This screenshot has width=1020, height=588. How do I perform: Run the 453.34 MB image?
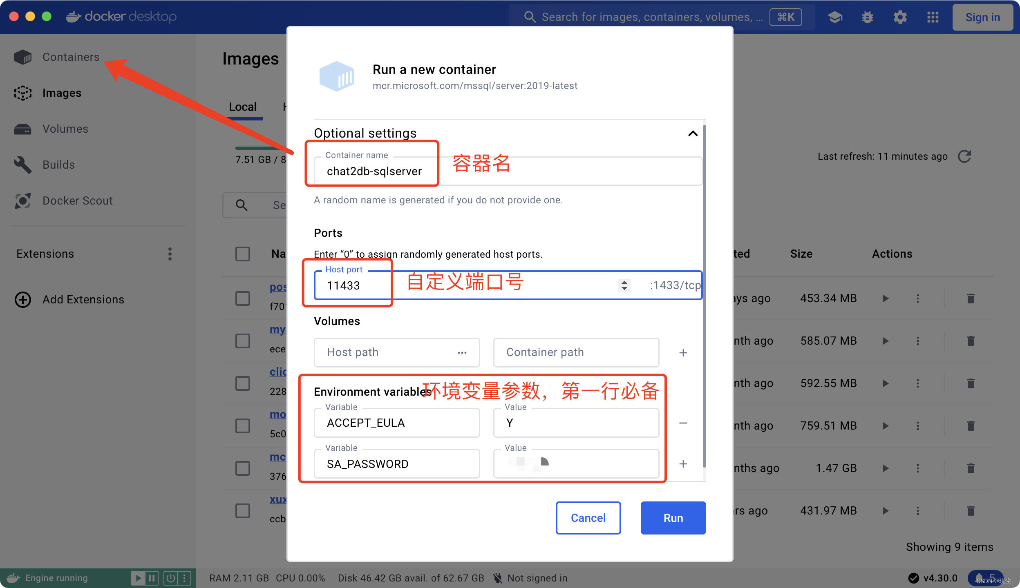point(886,298)
